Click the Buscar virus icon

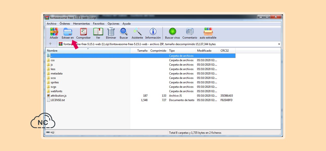pyautogui.click(x=172, y=32)
